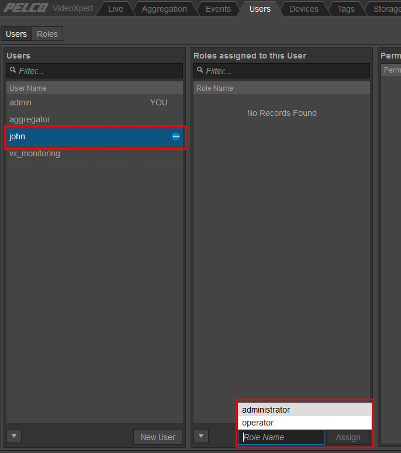Click the YOU label beside admin
This screenshot has width=401, height=453.
click(158, 102)
